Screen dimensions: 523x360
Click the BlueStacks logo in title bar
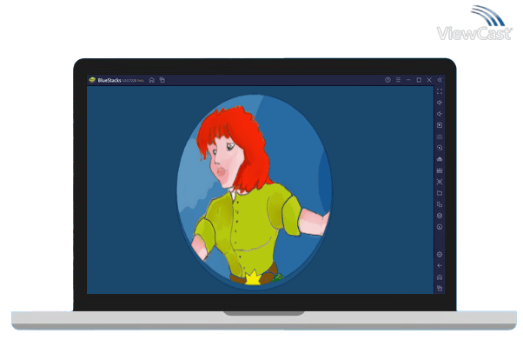tap(92, 80)
